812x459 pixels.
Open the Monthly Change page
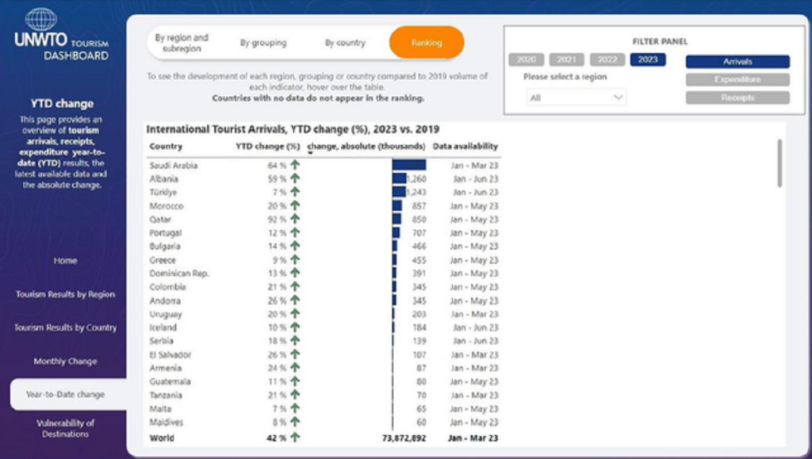tap(65, 361)
